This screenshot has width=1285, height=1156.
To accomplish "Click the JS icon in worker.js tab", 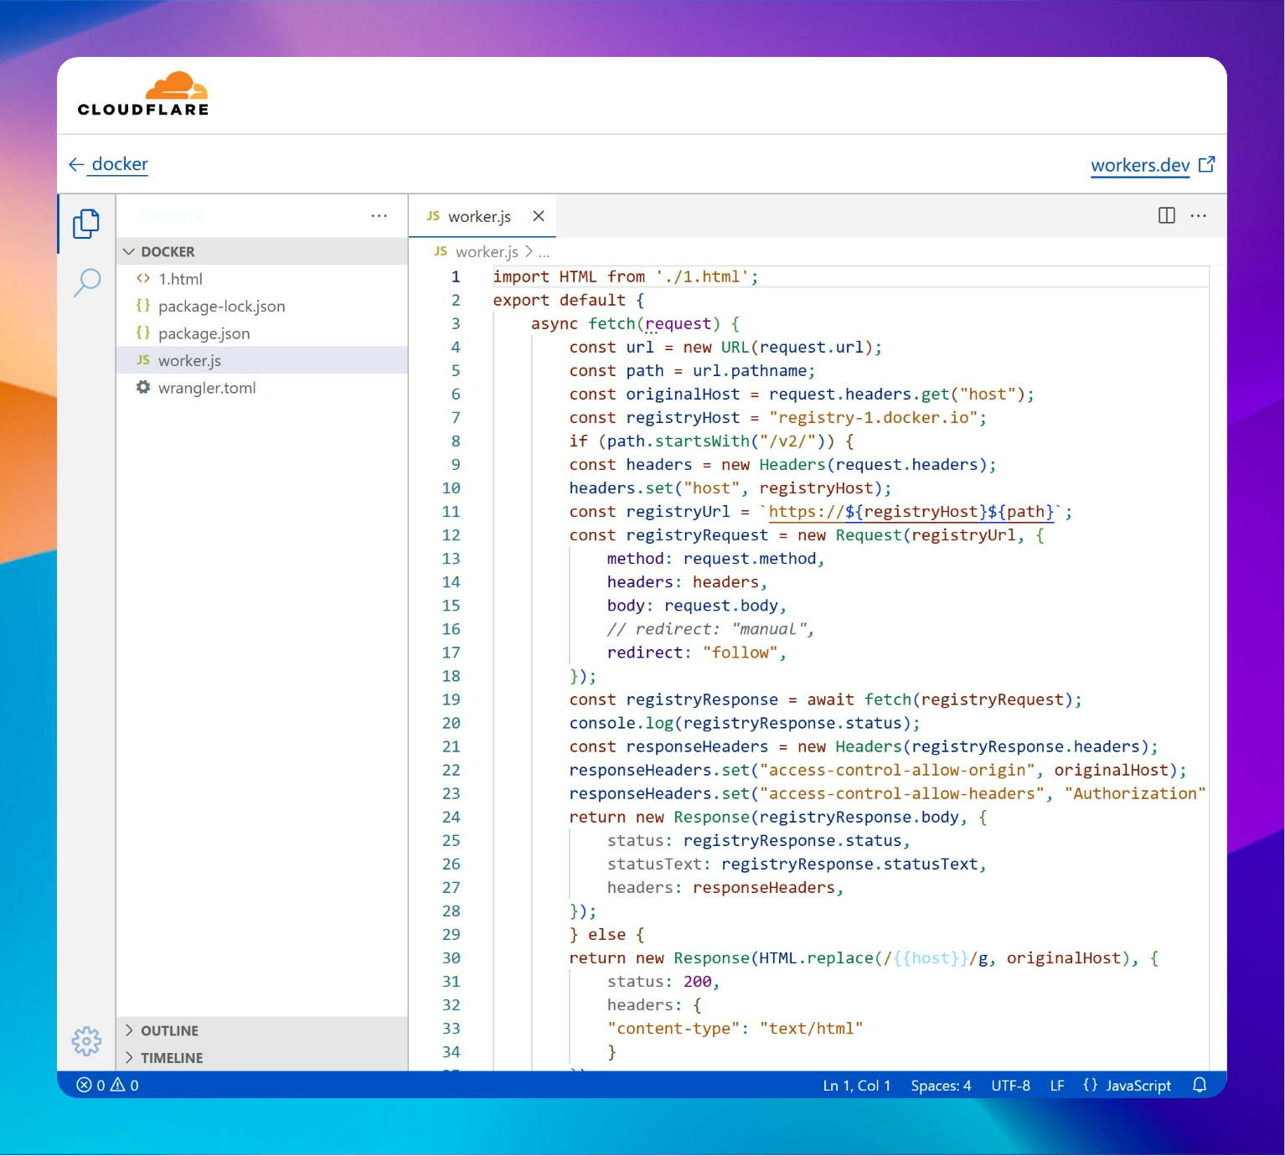I will coord(433,216).
